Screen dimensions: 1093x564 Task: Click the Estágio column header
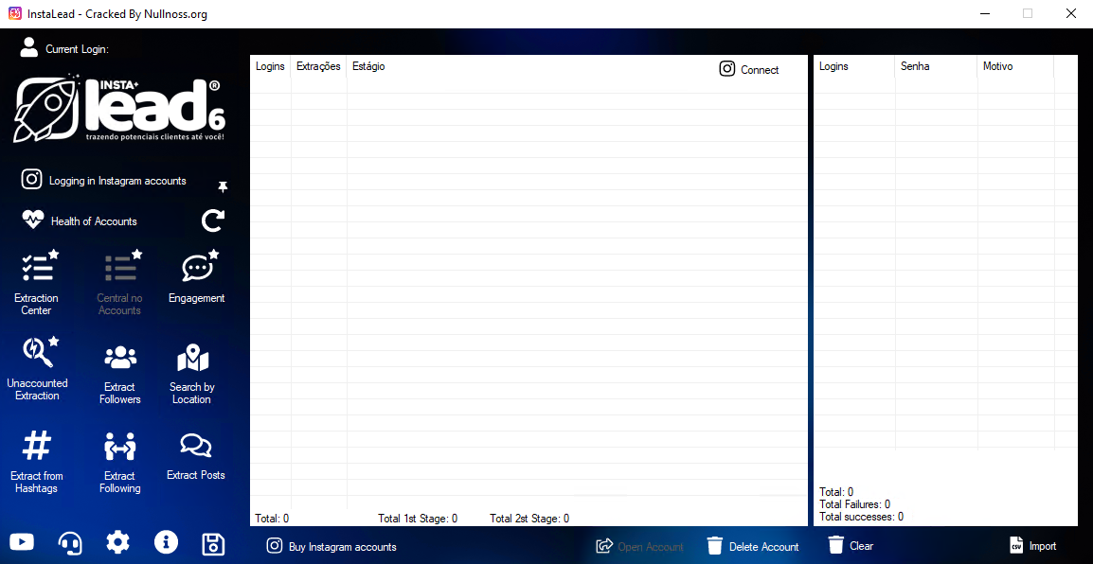click(368, 67)
